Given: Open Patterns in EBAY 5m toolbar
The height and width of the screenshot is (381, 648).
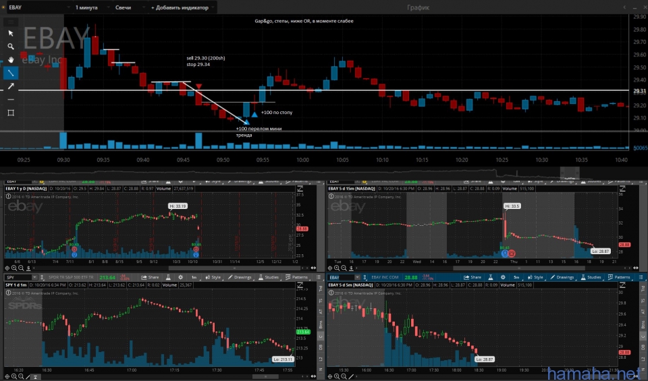Looking at the screenshot, I should 619,277.
